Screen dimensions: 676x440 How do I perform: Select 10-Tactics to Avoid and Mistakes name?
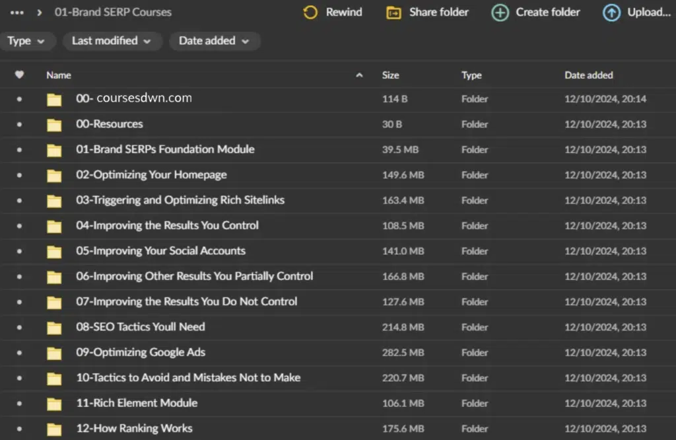[188, 377]
